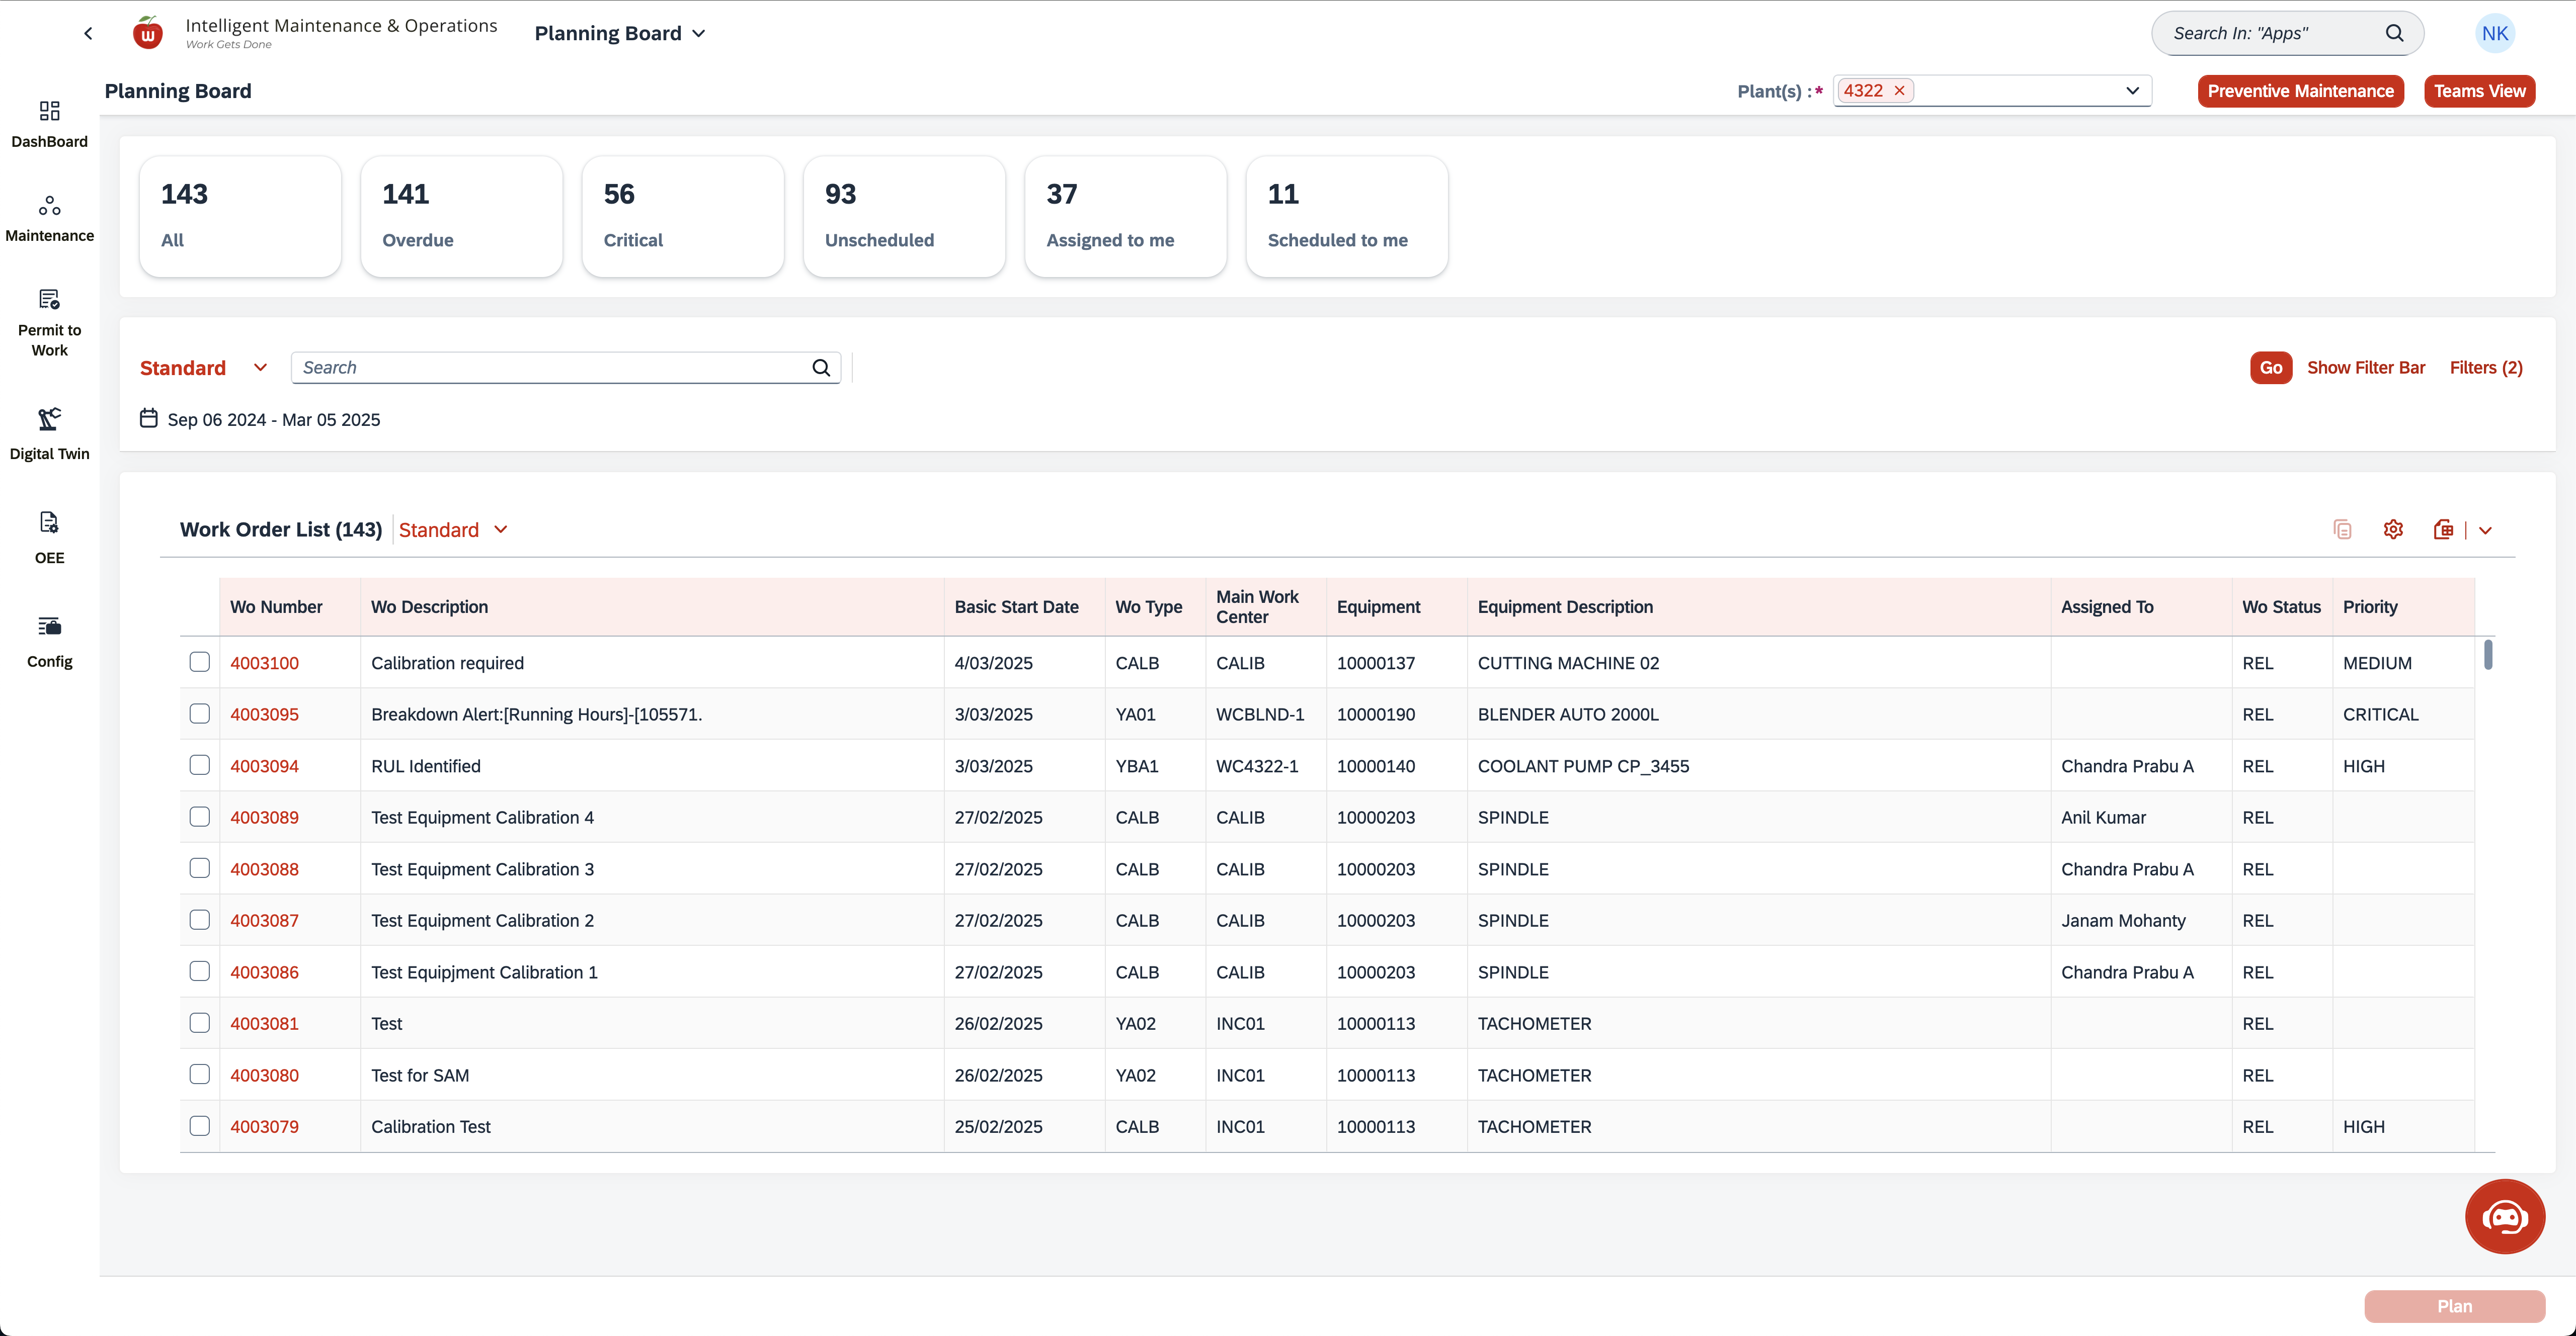
Task: Select checkbox for work order 4003095
Action: (200, 714)
